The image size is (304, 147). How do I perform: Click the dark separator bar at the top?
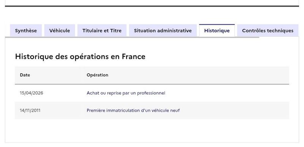152,6
